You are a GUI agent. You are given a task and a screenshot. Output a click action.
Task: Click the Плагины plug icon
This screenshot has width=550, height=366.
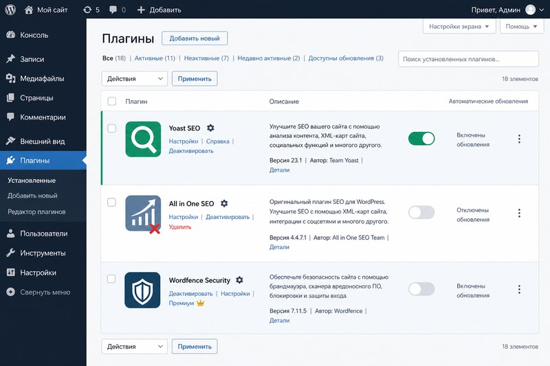(11, 161)
